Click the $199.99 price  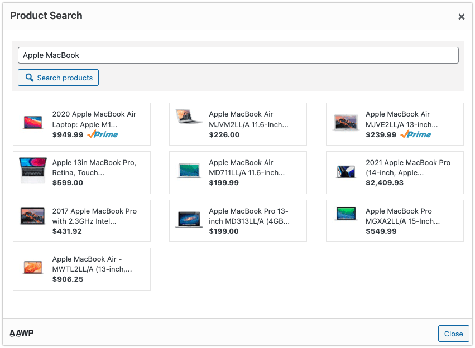224,183
